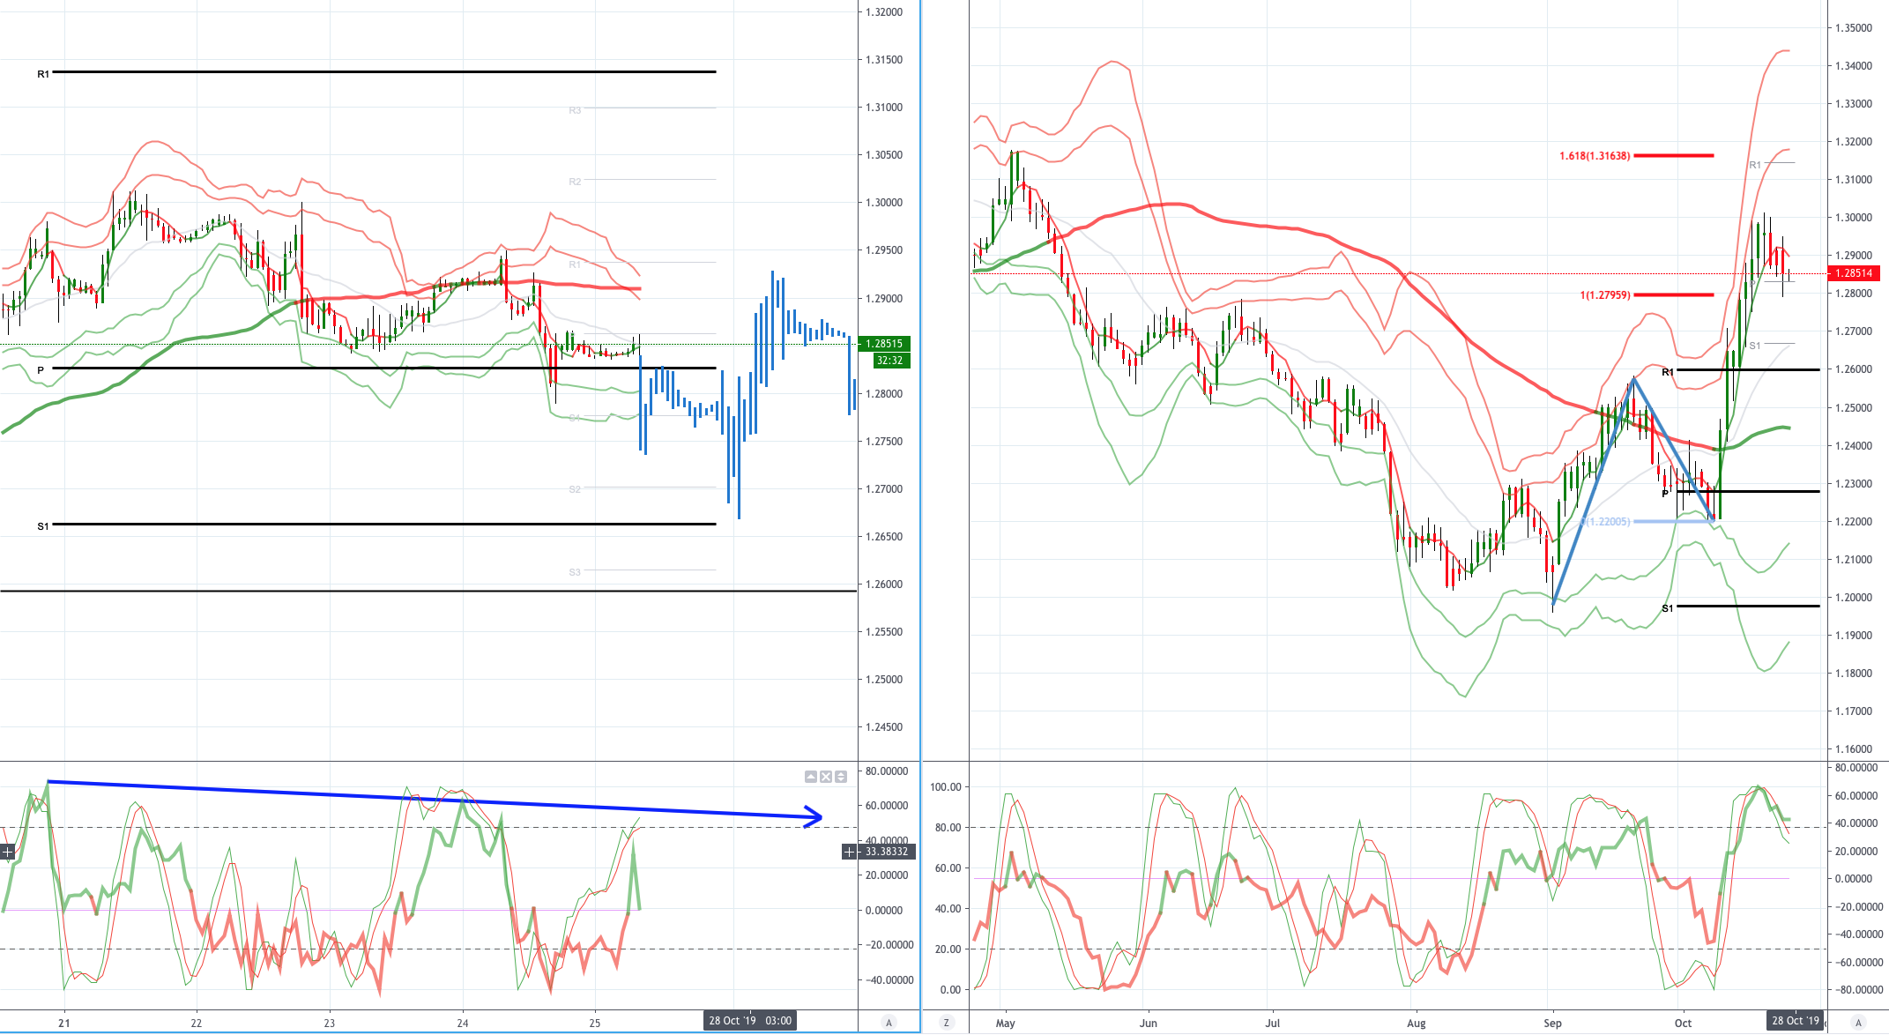Click the faded R2 pivot label

pyautogui.click(x=575, y=182)
